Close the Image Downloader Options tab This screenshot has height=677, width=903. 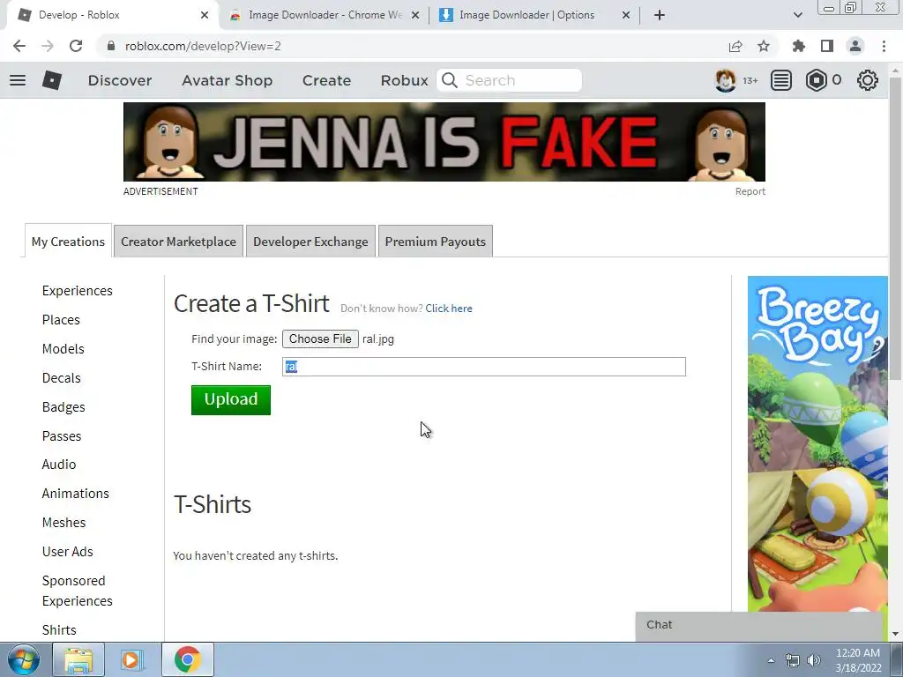coord(626,15)
